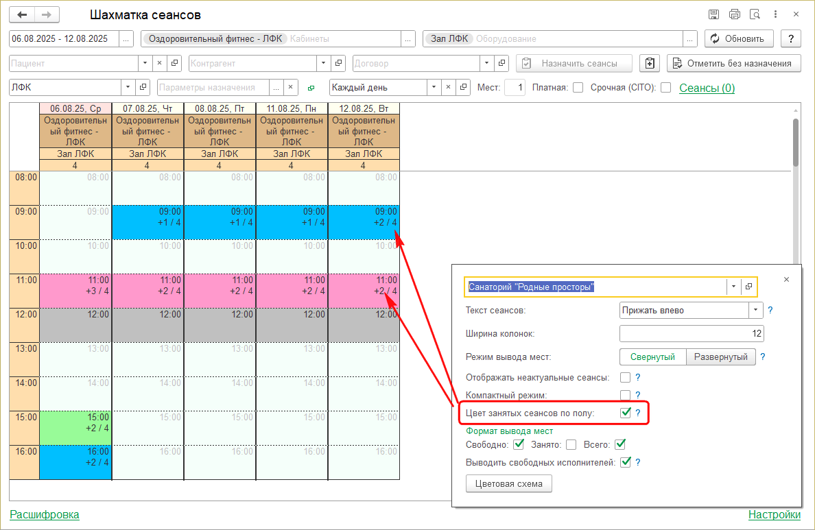Viewport: 815px width, 530px height.
Task: Select pink 11:00 session on 06.08.25
Action: click(x=75, y=291)
